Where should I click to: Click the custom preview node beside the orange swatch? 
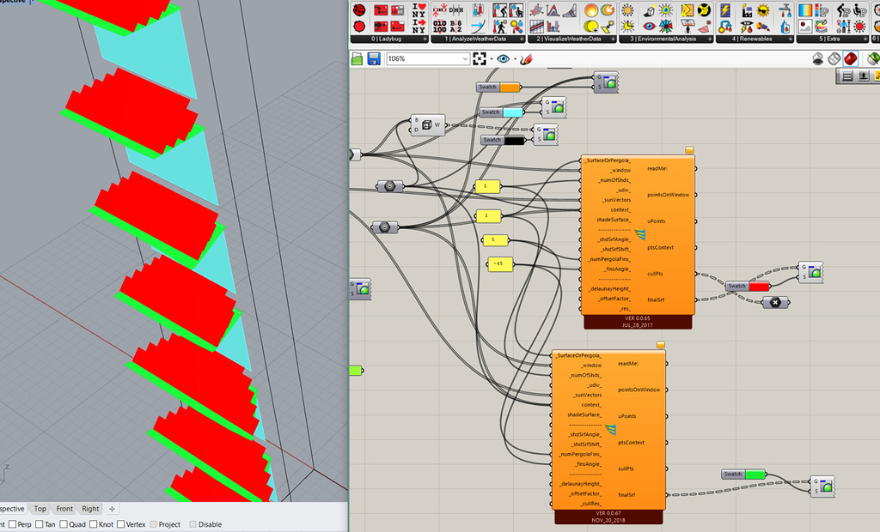coord(606,82)
